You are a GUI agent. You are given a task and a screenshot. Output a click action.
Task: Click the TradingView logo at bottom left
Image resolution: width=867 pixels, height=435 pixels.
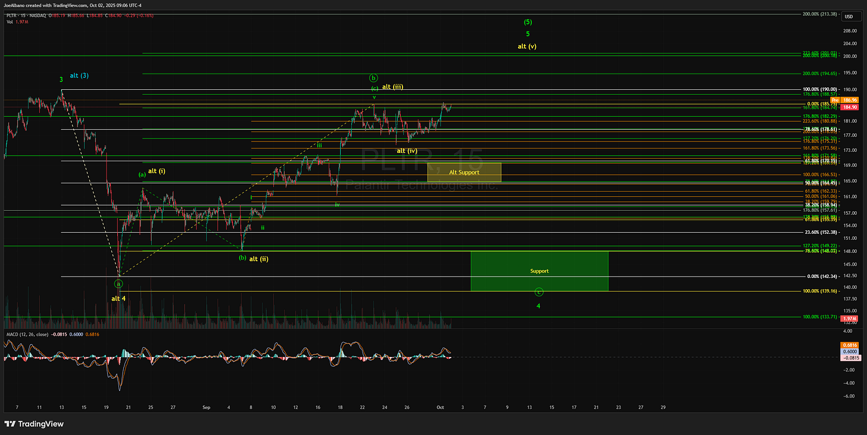click(x=33, y=424)
